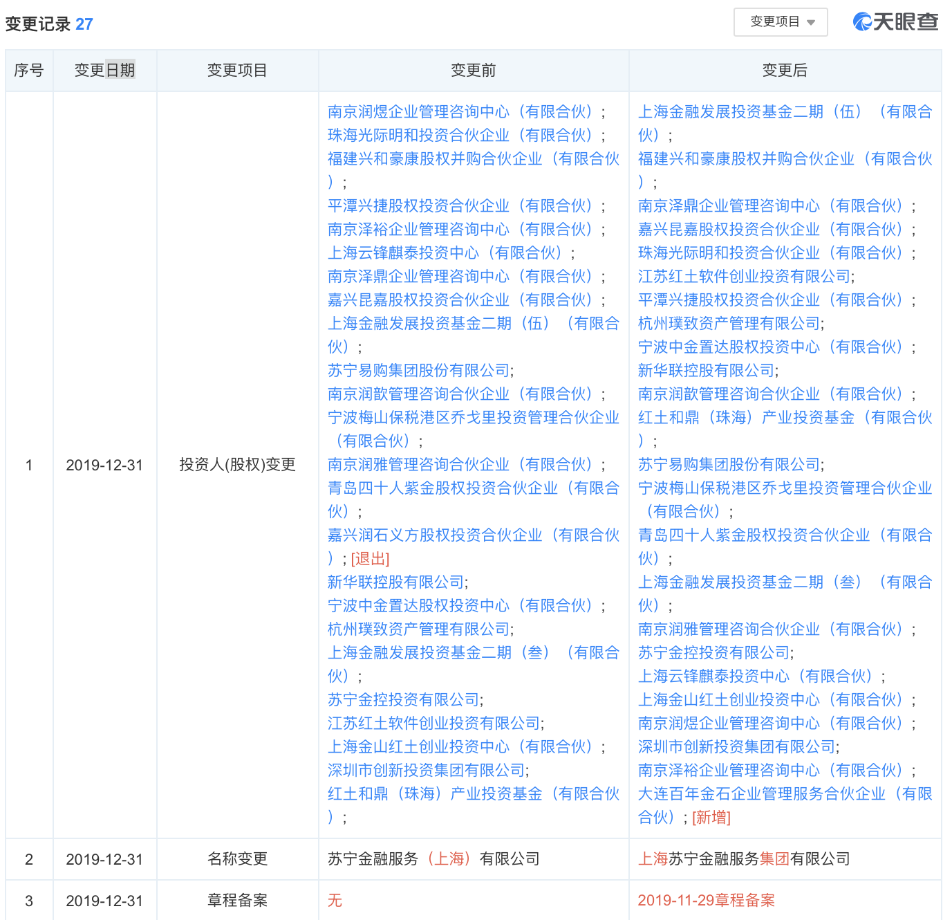
Task: Click 投资人(股权)变更 cell in row 1
Action: 237,465
